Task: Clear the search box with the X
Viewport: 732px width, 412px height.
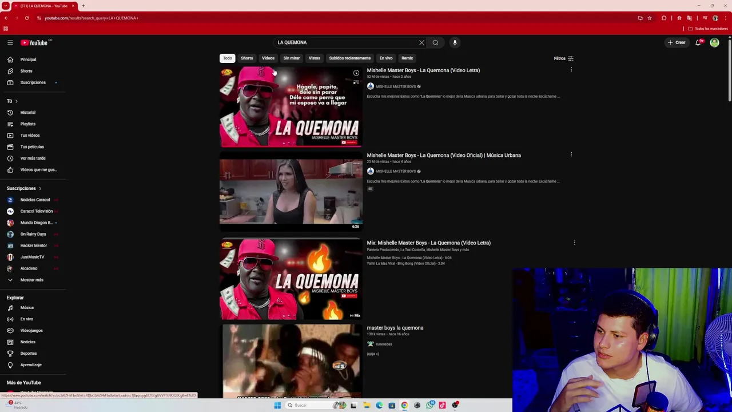Action: (x=421, y=42)
